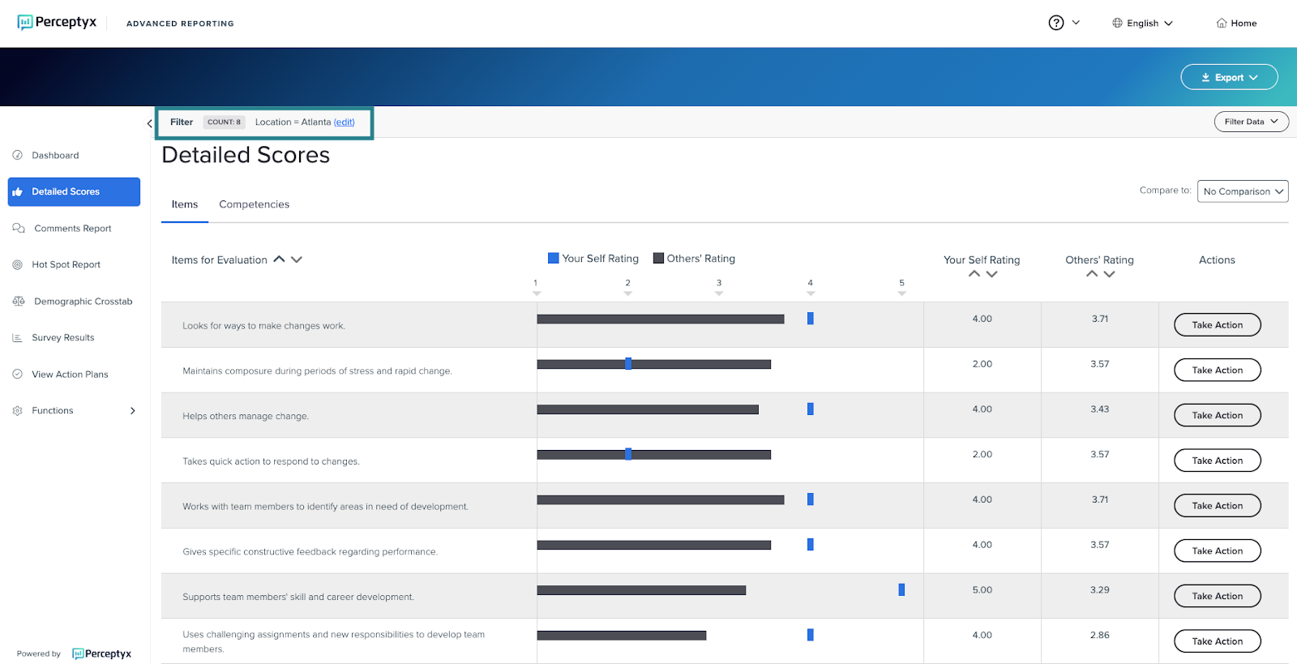Click the Home house icon
Screen dimensions: 1297x664
click(1221, 23)
